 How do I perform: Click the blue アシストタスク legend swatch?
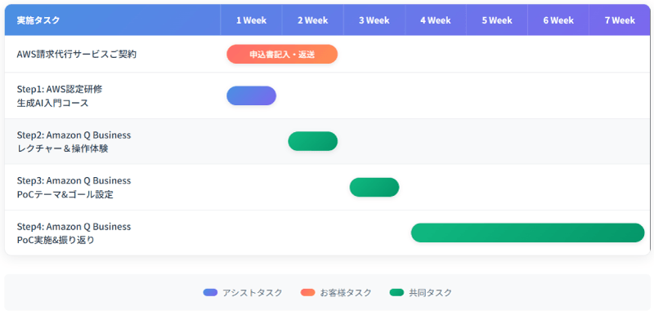point(210,292)
